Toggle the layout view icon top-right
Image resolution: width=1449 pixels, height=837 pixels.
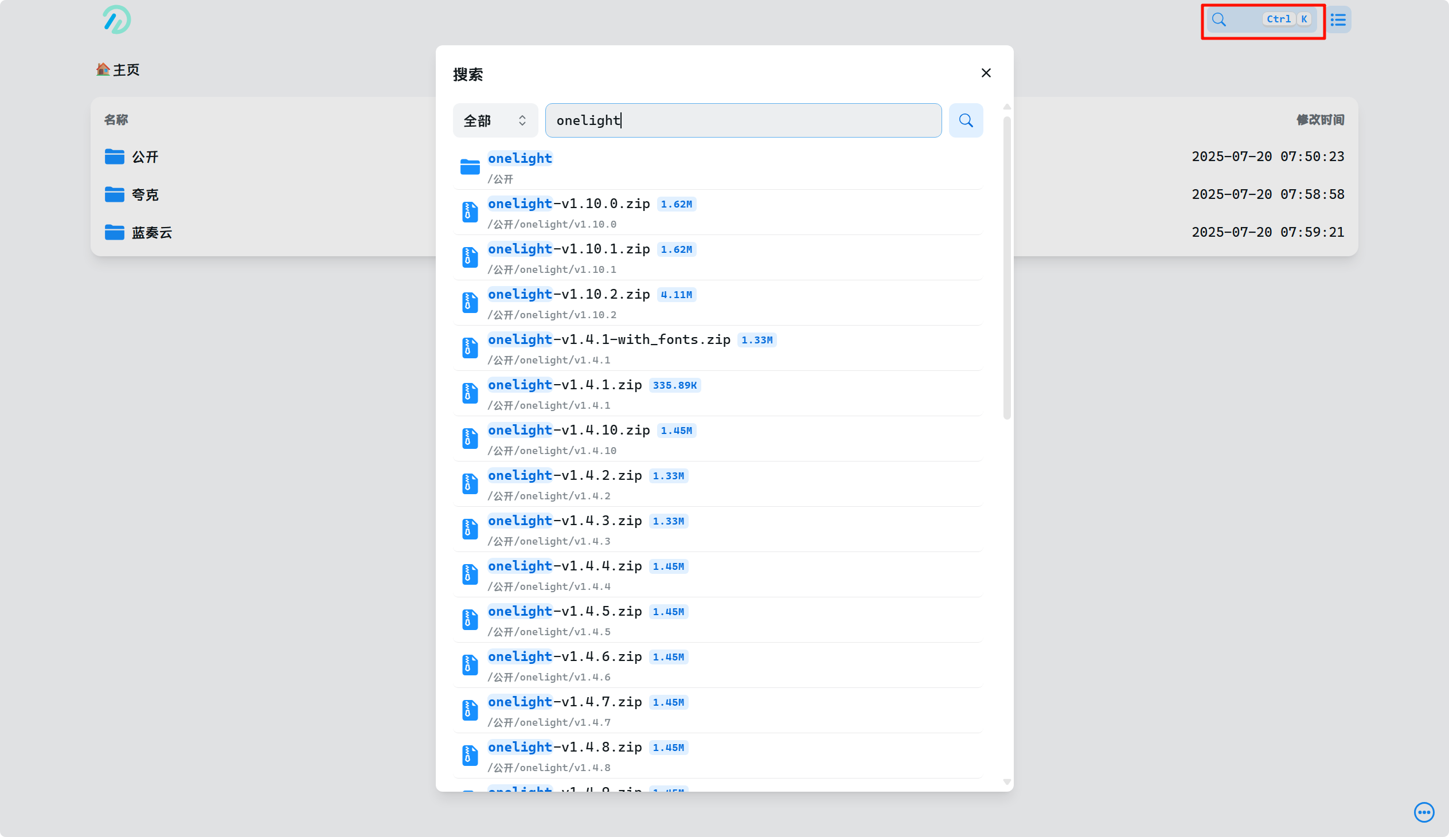point(1338,19)
